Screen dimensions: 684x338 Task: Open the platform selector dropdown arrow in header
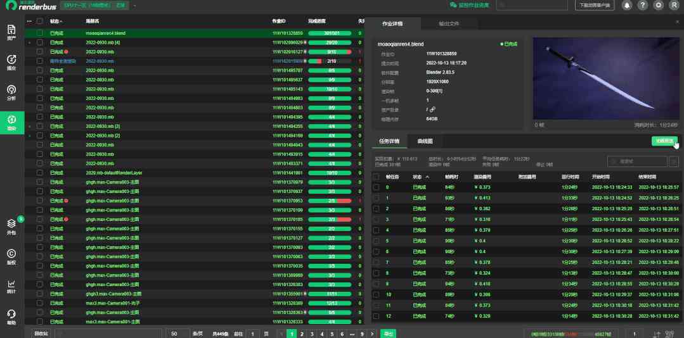[x=135, y=6]
